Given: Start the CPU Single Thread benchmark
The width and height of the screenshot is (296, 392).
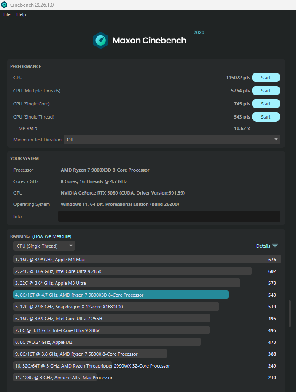Looking at the screenshot, I should 266,117.
